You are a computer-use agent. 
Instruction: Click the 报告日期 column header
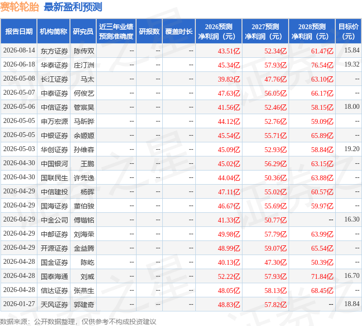coord(18,31)
